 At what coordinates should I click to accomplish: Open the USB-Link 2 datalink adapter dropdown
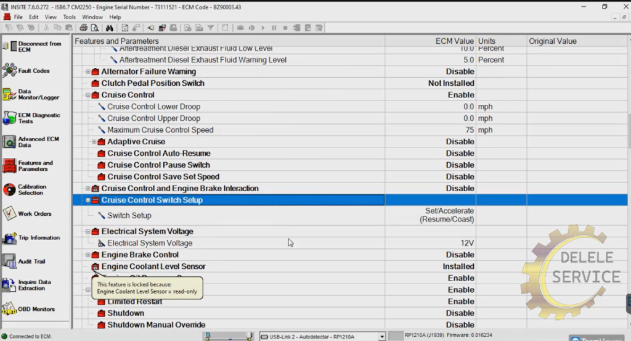click(382, 336)
